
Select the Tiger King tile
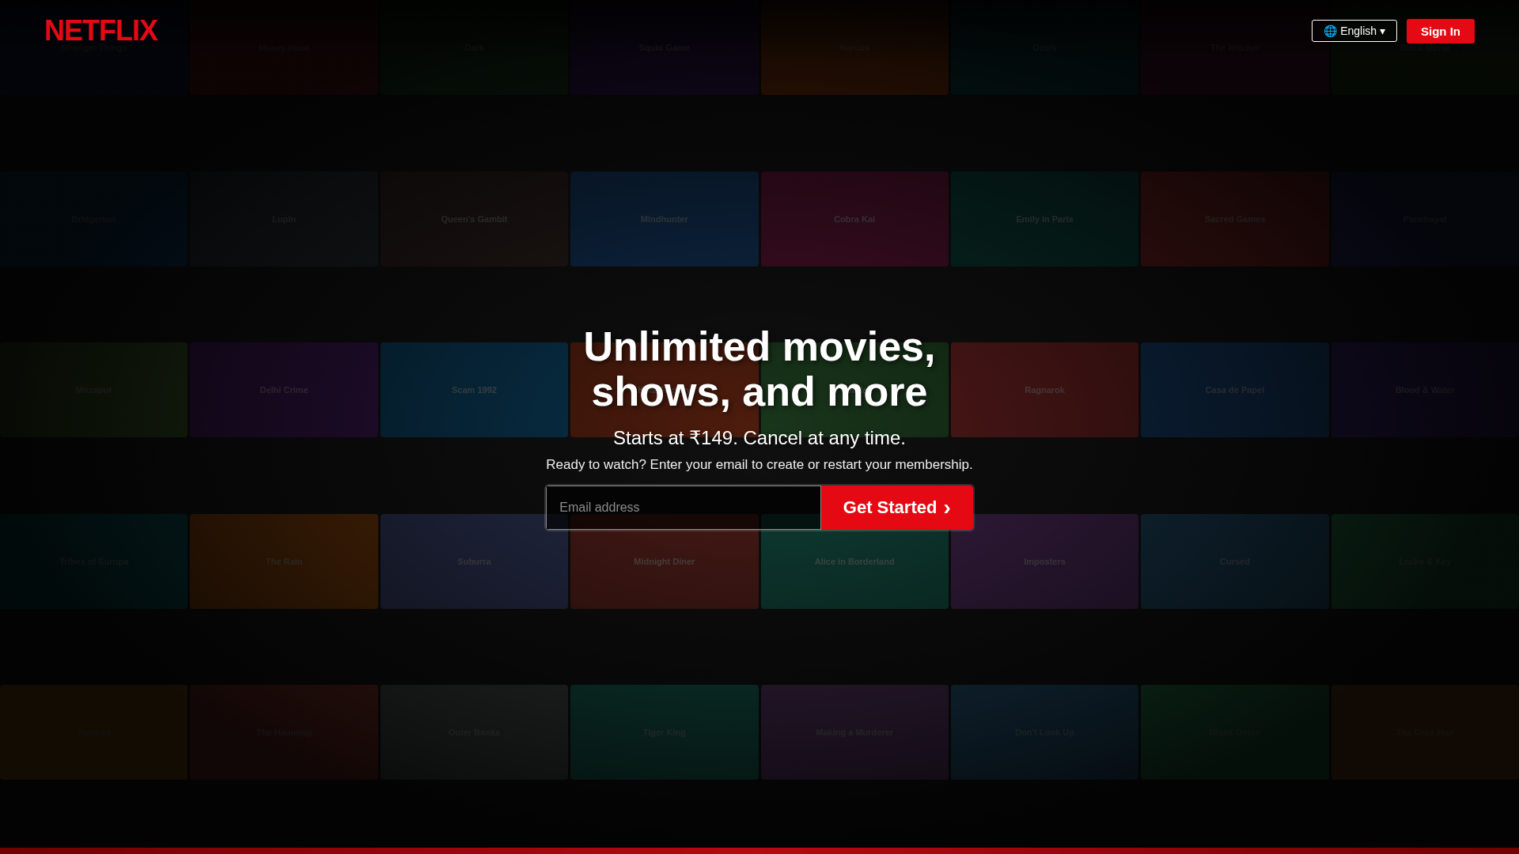(665, 732)
